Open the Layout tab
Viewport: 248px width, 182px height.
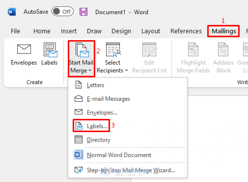pos(151,31)
